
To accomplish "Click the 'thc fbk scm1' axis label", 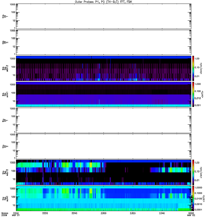I will 5,198.
